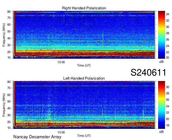Screen dimensions: 172x140
Task: Click 'Time (UT)' axis label of bottom plot
Action: pyautogui.click(x=84, y=136)
